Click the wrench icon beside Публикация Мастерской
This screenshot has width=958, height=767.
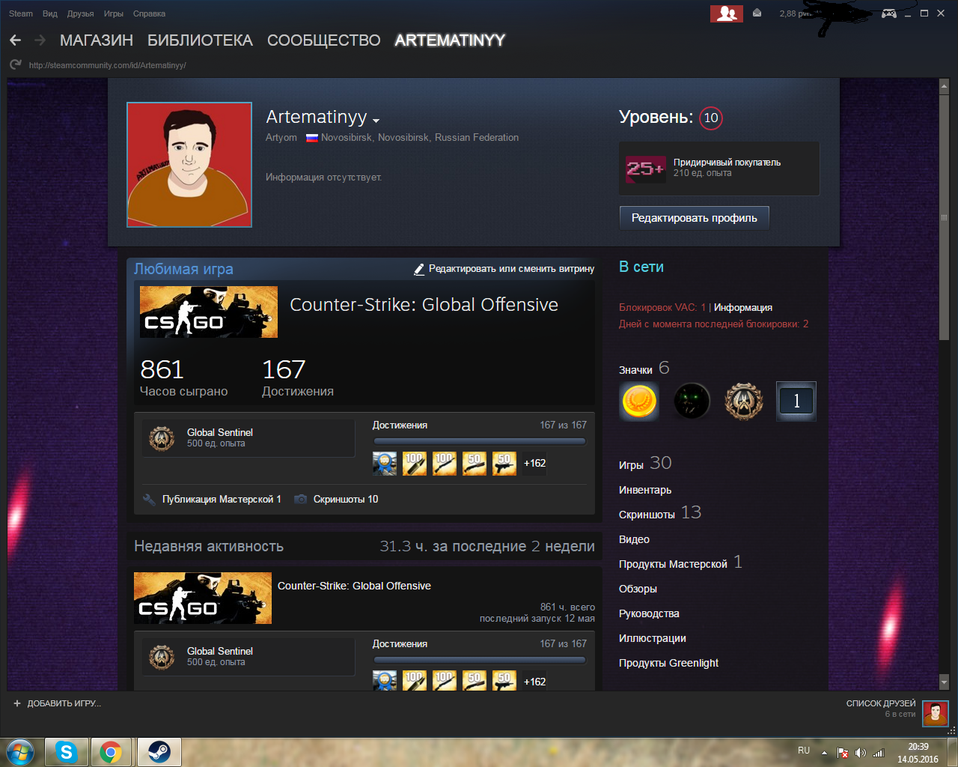click(x=149, y=500)
